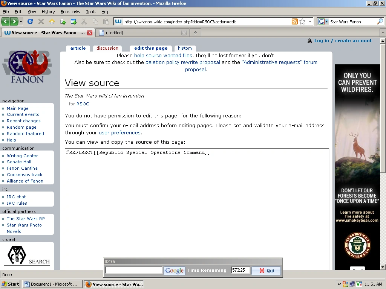Open the Tools menu
The width and height of the screenshot is (386, 289).
pyautogui.click(x=91, y=12)
